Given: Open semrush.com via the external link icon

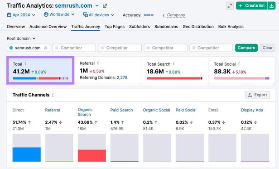Looking at the screenshot, I should pos(105,6).
